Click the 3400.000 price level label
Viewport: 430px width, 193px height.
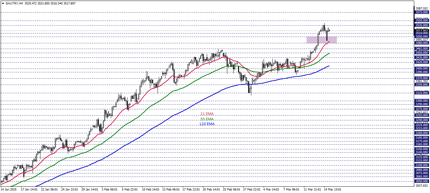(422, 69)
